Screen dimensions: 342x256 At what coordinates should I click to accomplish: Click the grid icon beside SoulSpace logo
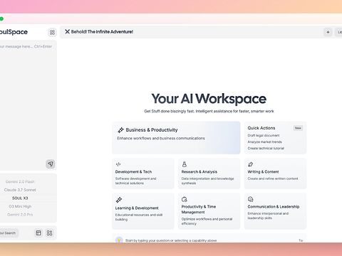point(52,32)
